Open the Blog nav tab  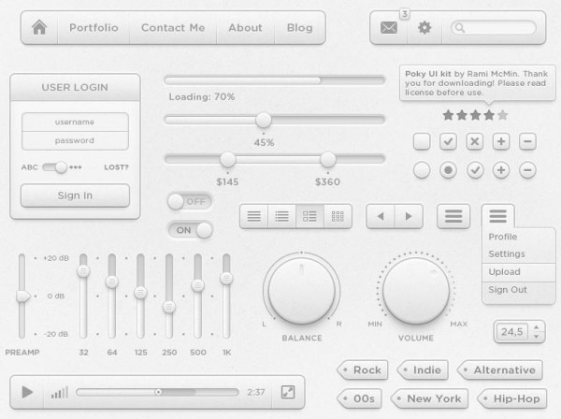pyautogui.click(x=300, y=27)
